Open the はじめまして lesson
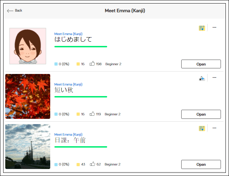Image resolution: width=229 pixels, height=176 pixels. [201, 64]
